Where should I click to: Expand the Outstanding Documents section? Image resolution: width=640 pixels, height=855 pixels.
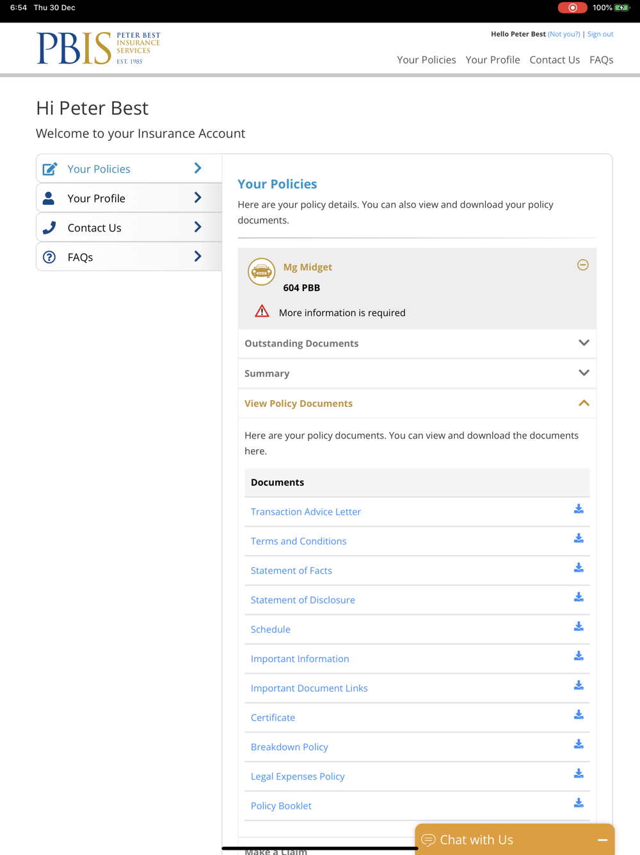583,343
